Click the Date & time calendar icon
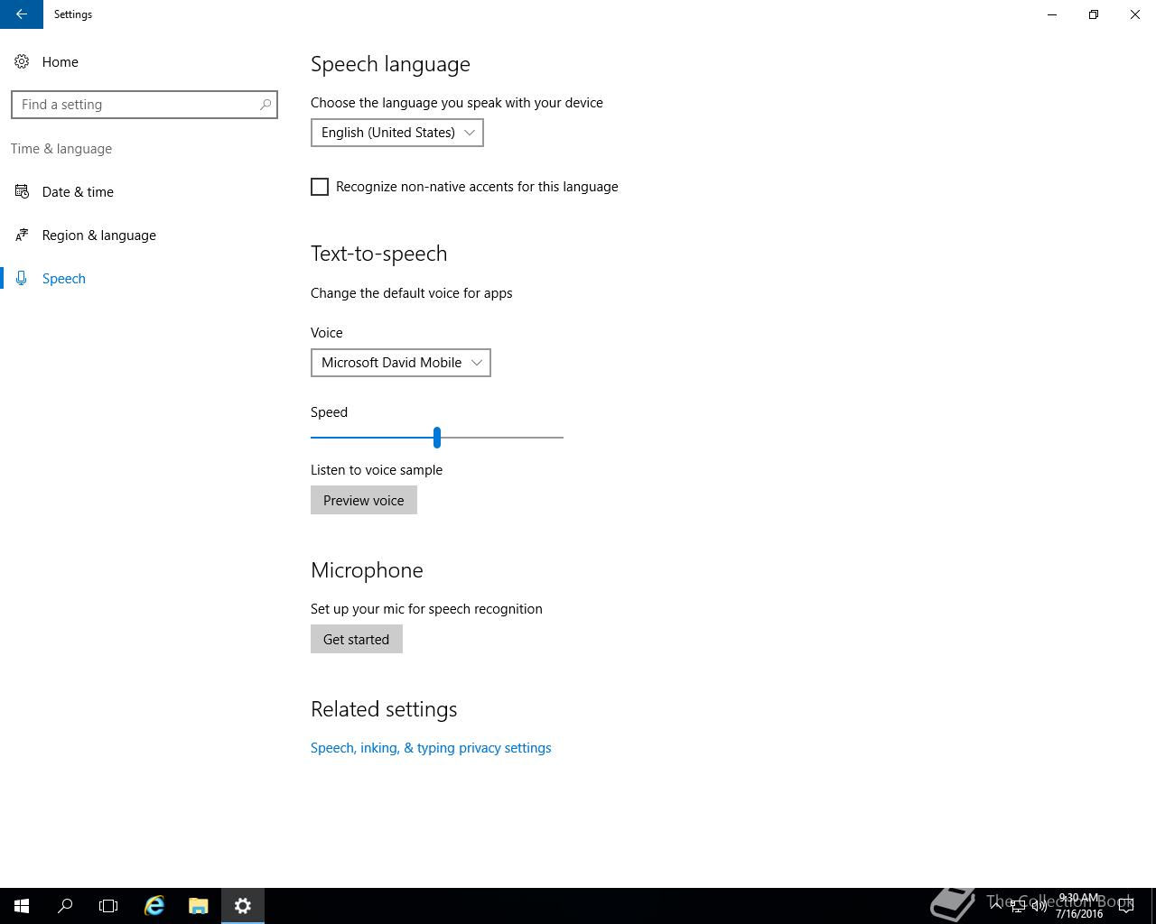The height and width of the screenshot is (924, 1156). (x=22, y=191)
